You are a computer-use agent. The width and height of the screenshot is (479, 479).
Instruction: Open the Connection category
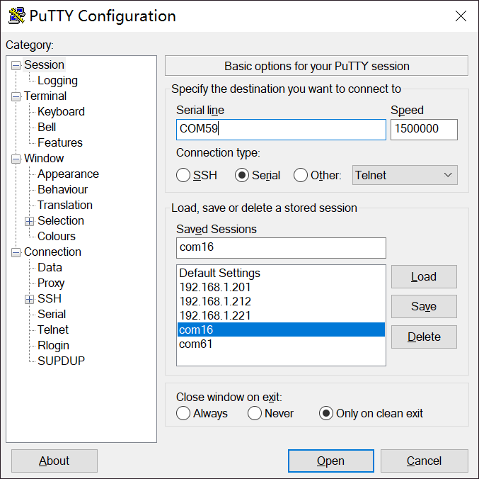(52, 252)
